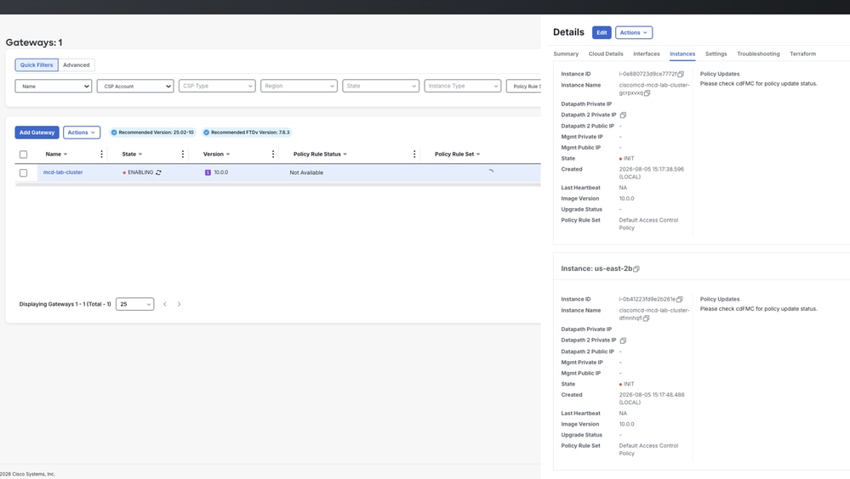Sort by the State column header

click(x=132, y=155)
